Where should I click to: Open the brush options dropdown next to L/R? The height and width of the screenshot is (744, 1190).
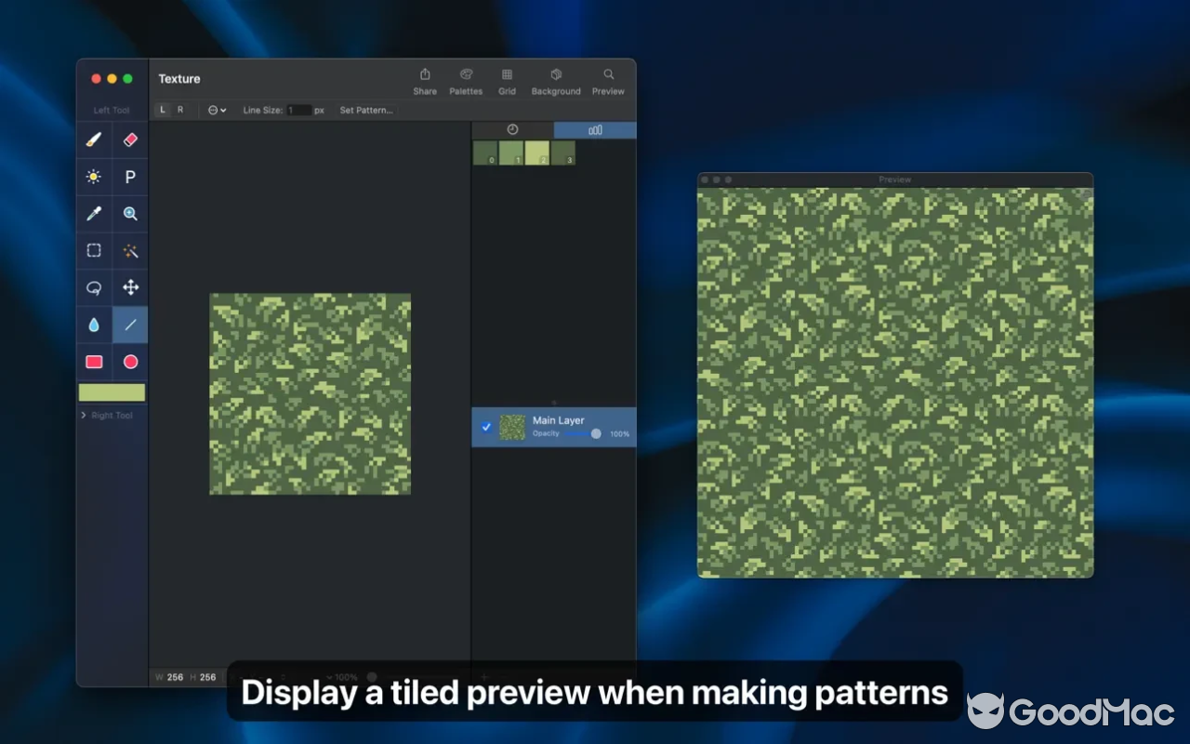pyautogui.click(x=216, y=110)
